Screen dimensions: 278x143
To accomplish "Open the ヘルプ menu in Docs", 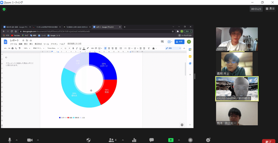I will [62, 44].
